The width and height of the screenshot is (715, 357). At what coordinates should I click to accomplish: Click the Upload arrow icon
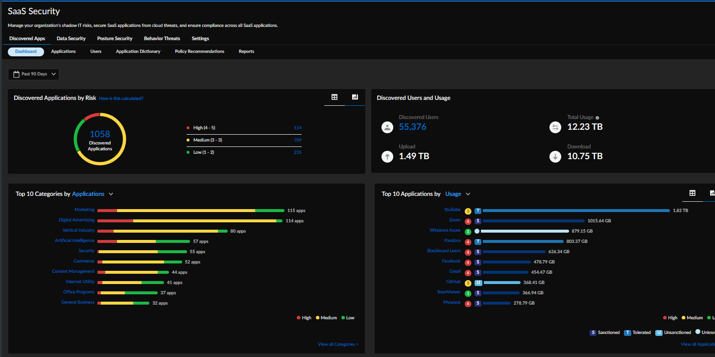[x=387, y=157]
